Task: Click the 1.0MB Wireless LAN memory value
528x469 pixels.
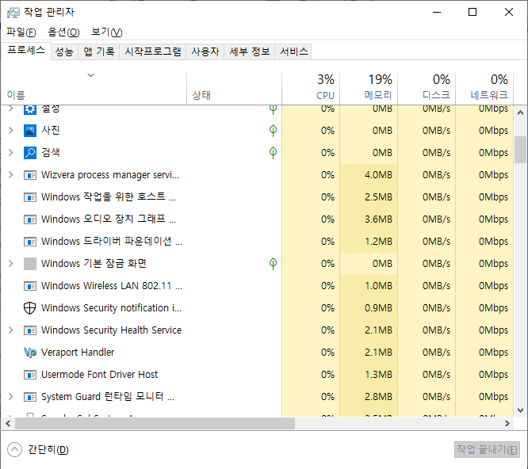Action: click(378, 286)
